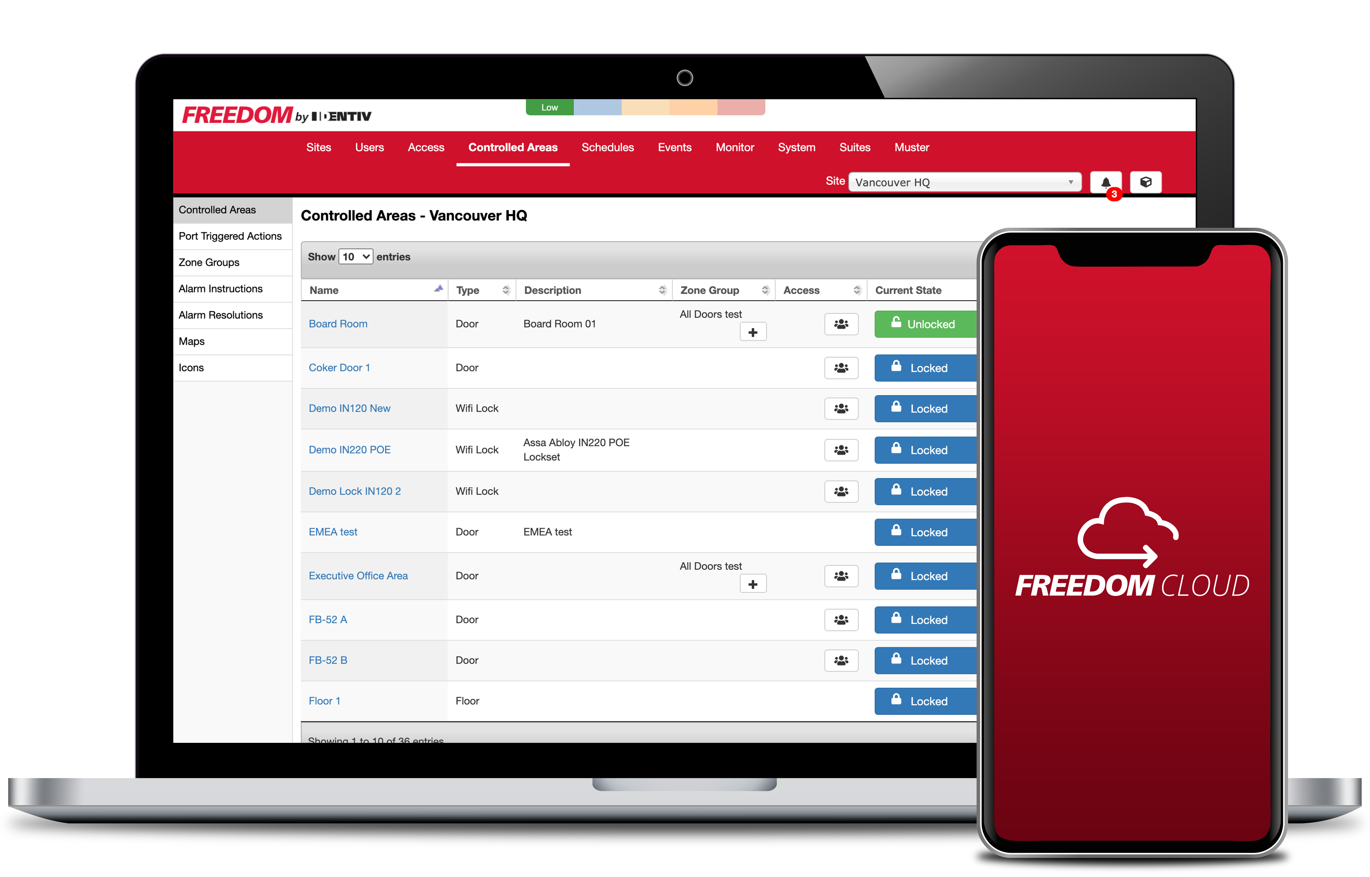Expand the Site selector dropdown for Vancouver HQ
The width and height of the screenshot is (1370, 877).
click(1071, 181)
